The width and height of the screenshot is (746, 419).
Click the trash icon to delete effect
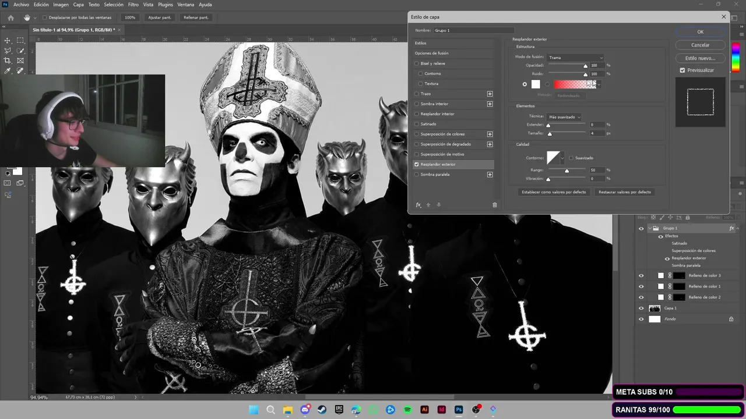pos(495,205)
